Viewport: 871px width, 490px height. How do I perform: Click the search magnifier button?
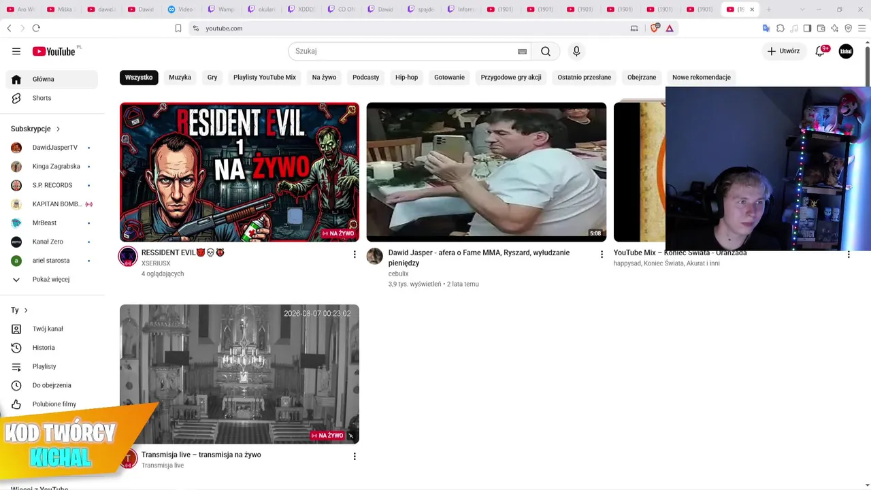point(546,51)
